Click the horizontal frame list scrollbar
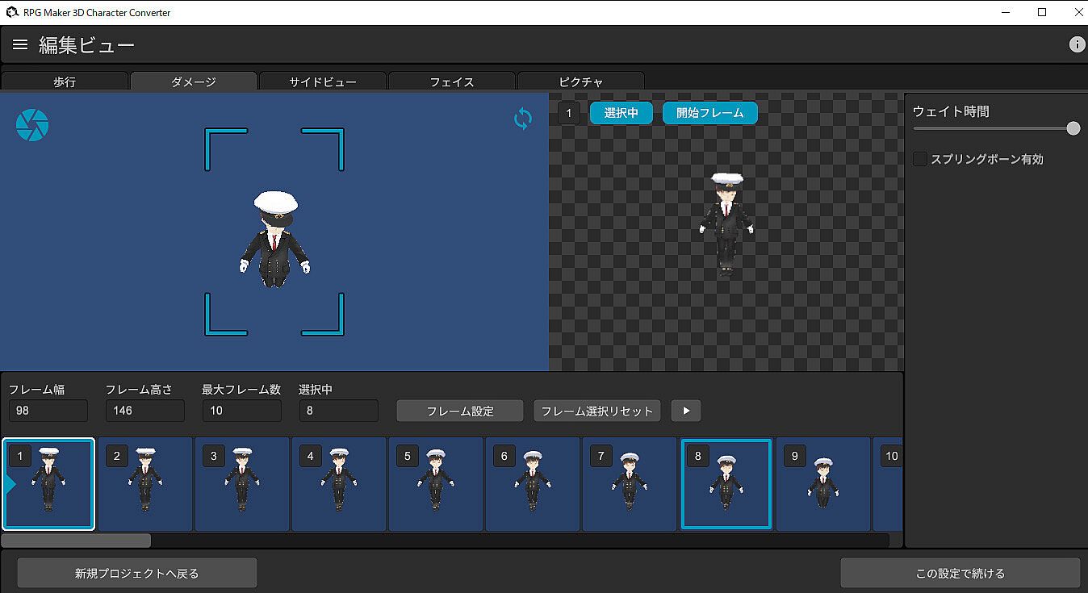1088x593 pixels. 77,540
